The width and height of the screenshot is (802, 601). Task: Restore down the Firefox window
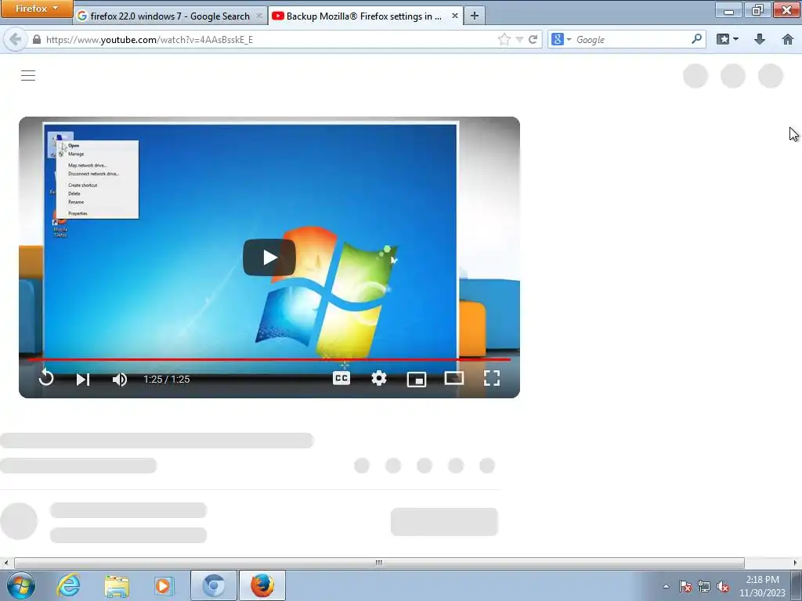757,9
